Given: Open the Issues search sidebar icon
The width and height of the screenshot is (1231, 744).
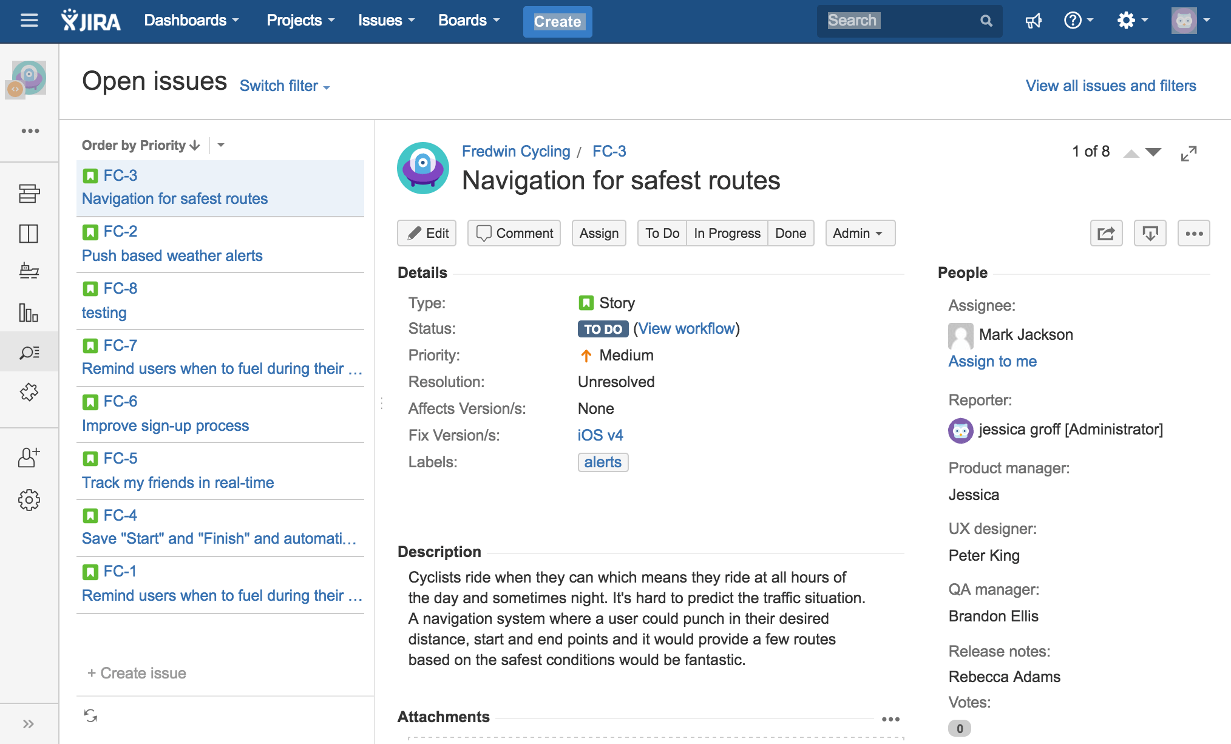Looking at the screenshot, I should 29,352.
